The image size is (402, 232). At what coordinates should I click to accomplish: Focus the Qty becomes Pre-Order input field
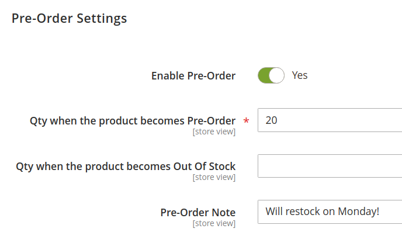point(330,120)
